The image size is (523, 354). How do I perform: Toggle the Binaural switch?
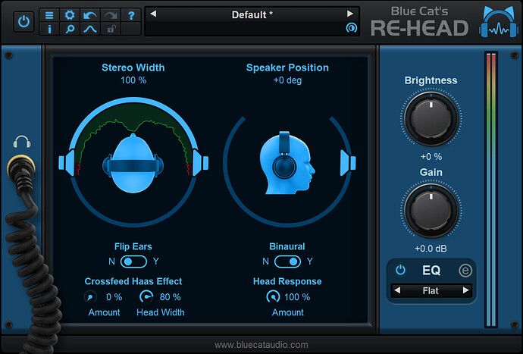tap(287, 262)
